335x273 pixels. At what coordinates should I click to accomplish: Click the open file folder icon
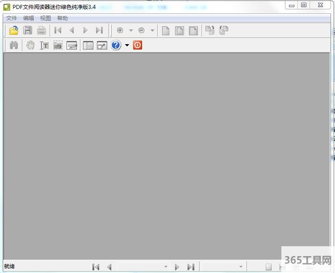pyautogui.click(x=14, y=30)
